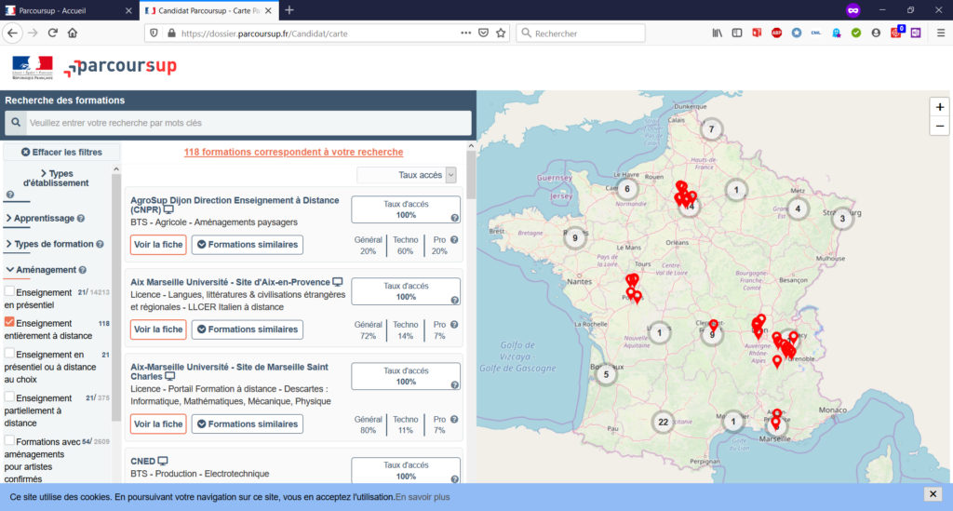Open help icon beside Apprentissage
The width and height of the screenshot is (953, 511).
coord(81,218)
